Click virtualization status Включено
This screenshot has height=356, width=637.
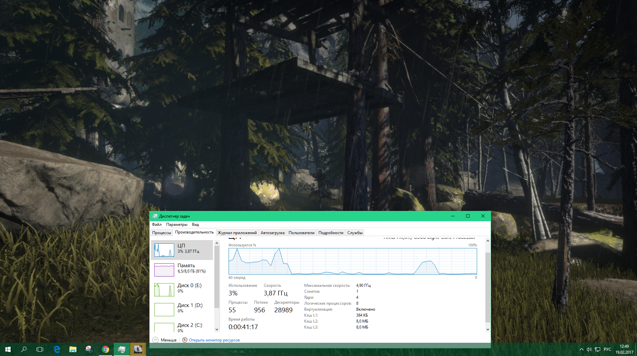coord(366,309)
